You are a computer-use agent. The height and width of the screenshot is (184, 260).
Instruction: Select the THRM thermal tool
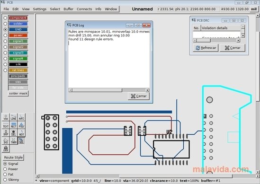tap(13, 141)
